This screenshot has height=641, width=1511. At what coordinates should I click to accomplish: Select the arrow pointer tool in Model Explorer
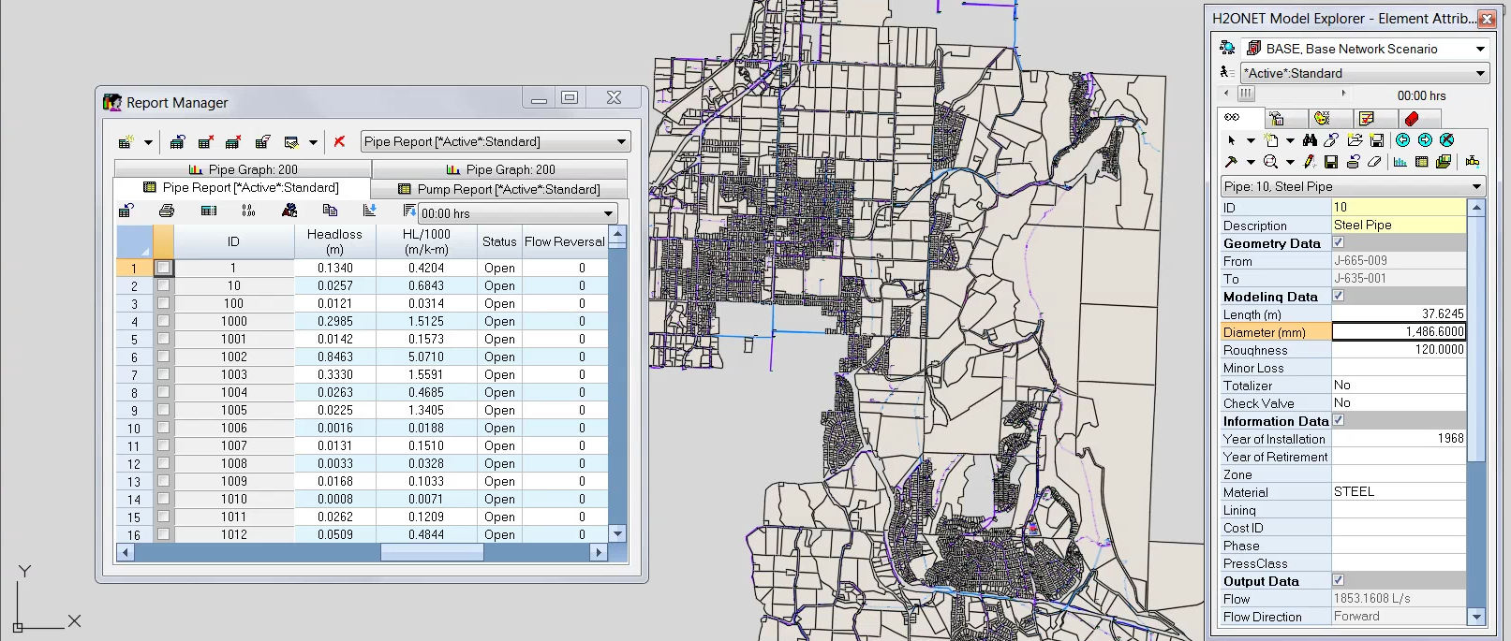[1231, 140]
